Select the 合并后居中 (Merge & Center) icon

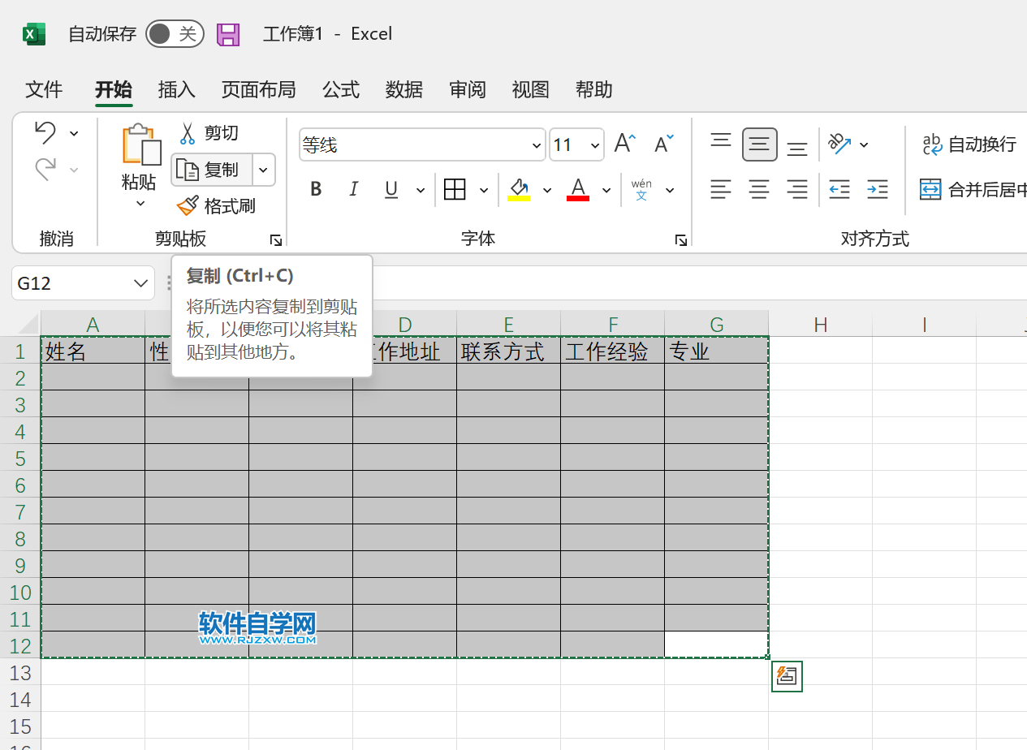click(930, 188)
